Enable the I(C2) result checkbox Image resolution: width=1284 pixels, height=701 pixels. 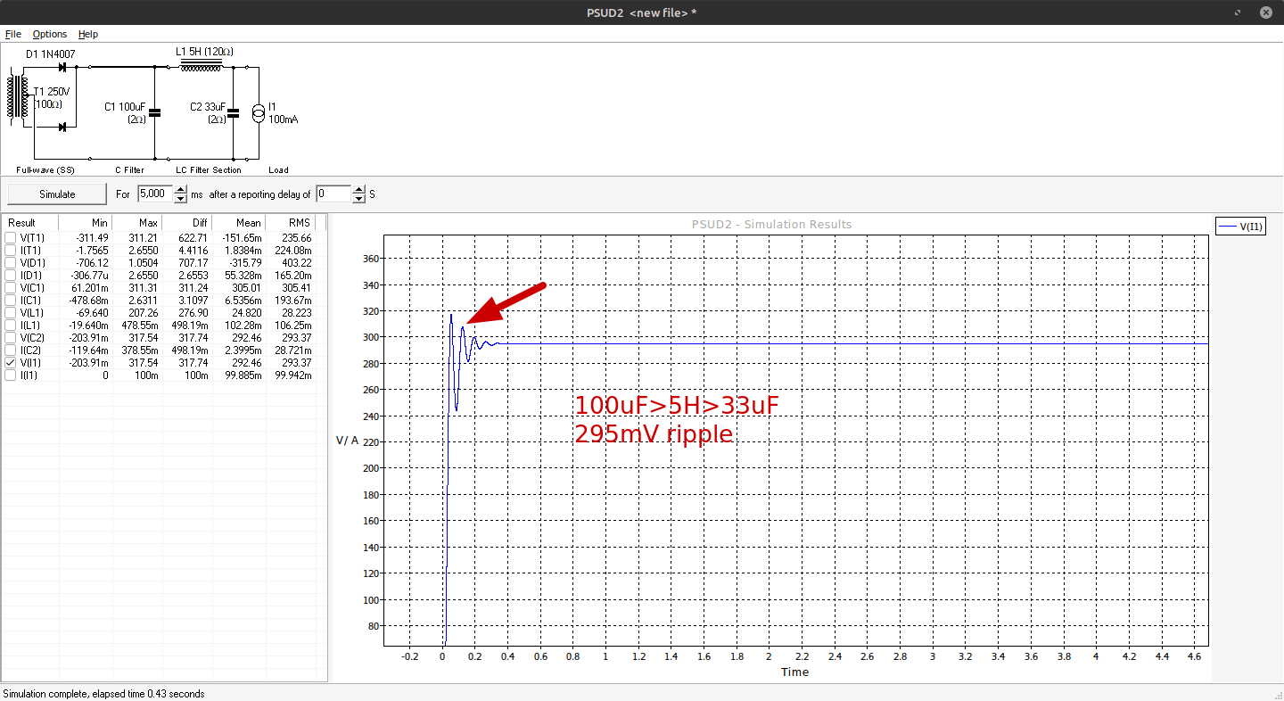tap(10, 350)
